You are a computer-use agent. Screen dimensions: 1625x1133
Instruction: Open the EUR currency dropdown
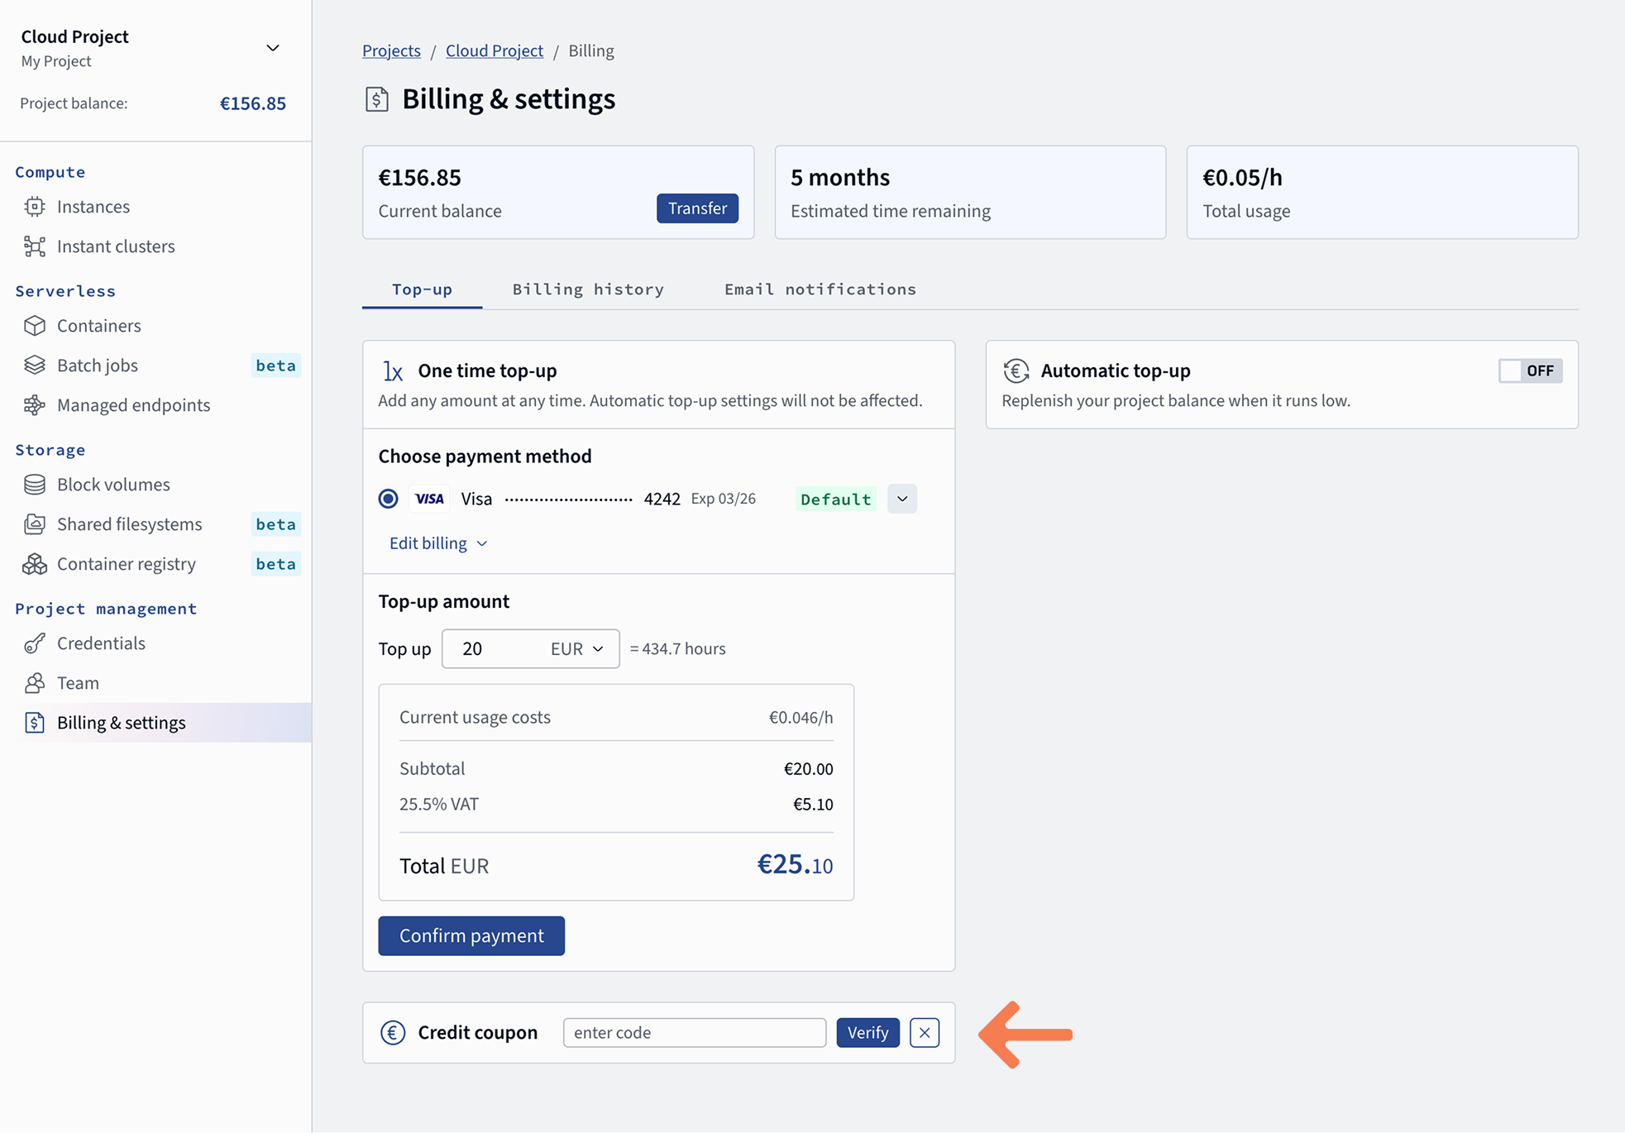point(577,649)
